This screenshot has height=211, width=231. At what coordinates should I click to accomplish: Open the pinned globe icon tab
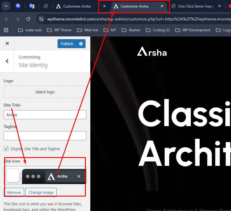46,6
